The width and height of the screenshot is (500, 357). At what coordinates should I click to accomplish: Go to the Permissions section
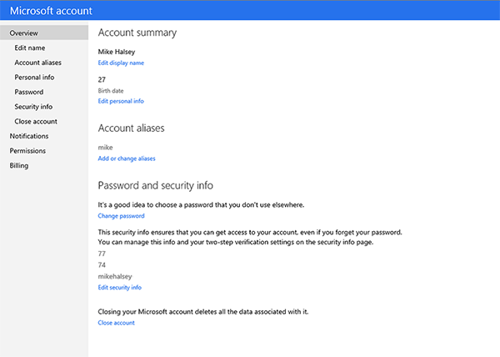(x=27, y=151)
